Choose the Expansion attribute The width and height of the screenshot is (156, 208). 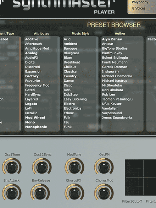click(33, 71)
